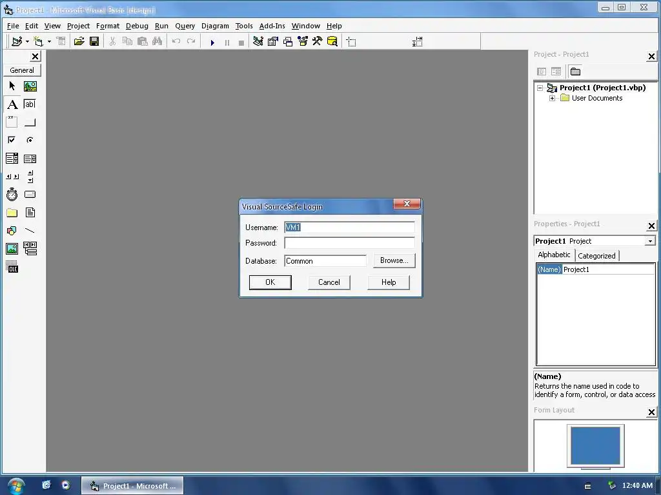Select the DriveListBox control tool
Image resolution: width=661 pixels, height=495 pixels.
click(x=30, y=195)
